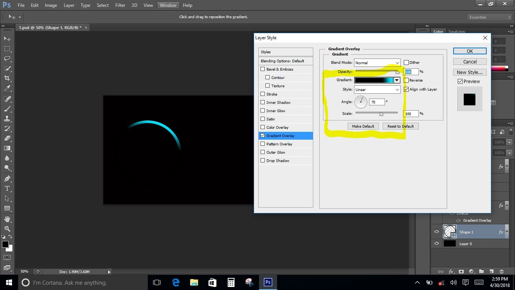Select the Crop tool
Screen dimensions: 515x290
click(x=7, y=78)
